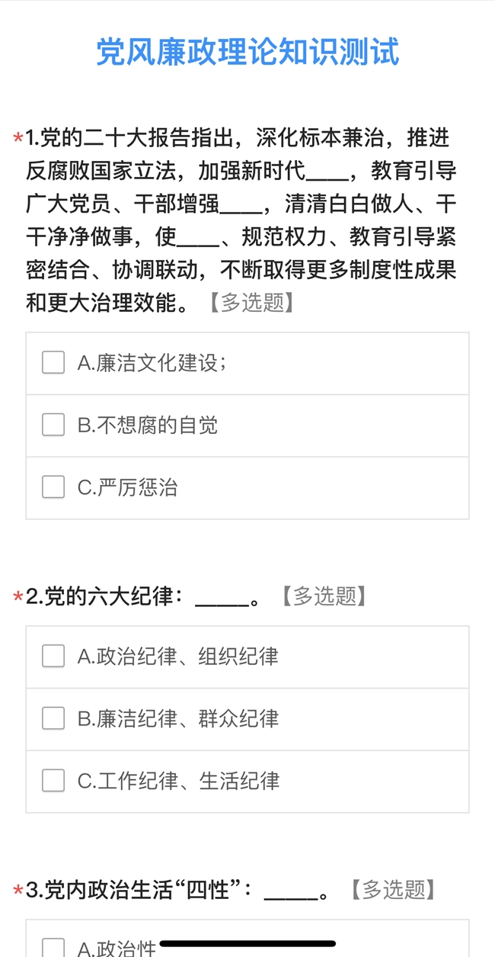Tap the option label text A.廉洁文化建设
Image resolution: width=495 pixels, height=957 pixels.
(x=152, y=363)
